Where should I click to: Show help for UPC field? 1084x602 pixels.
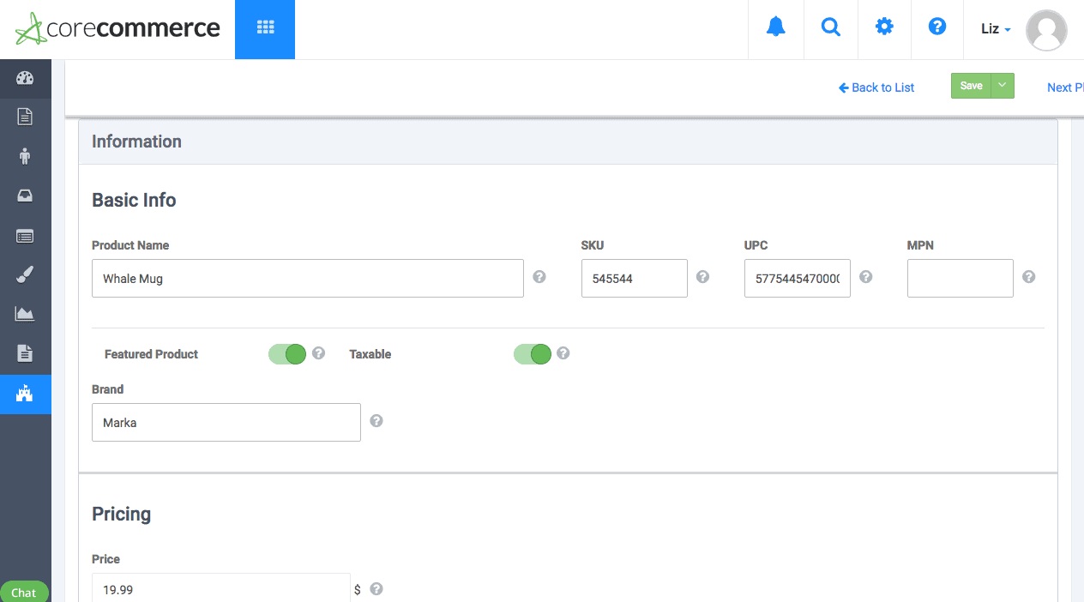coord(866,277)
